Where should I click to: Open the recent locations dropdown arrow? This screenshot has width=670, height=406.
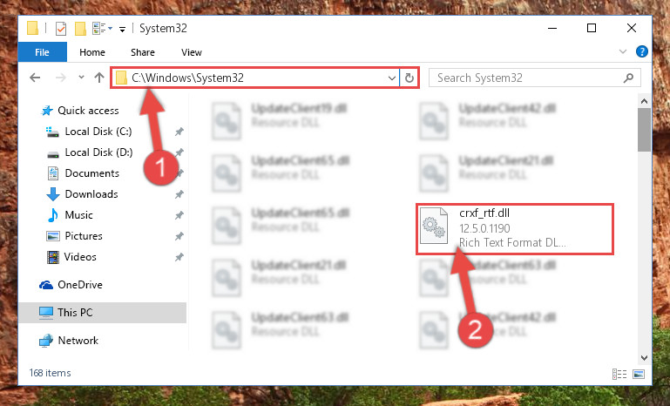point(81,78)
